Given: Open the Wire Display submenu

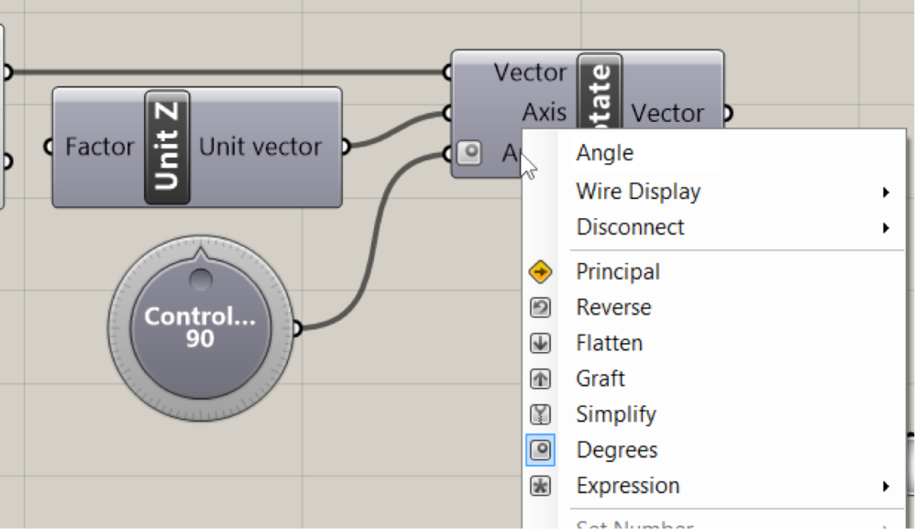Looking at the screenshot, I should tap(715, 192).
